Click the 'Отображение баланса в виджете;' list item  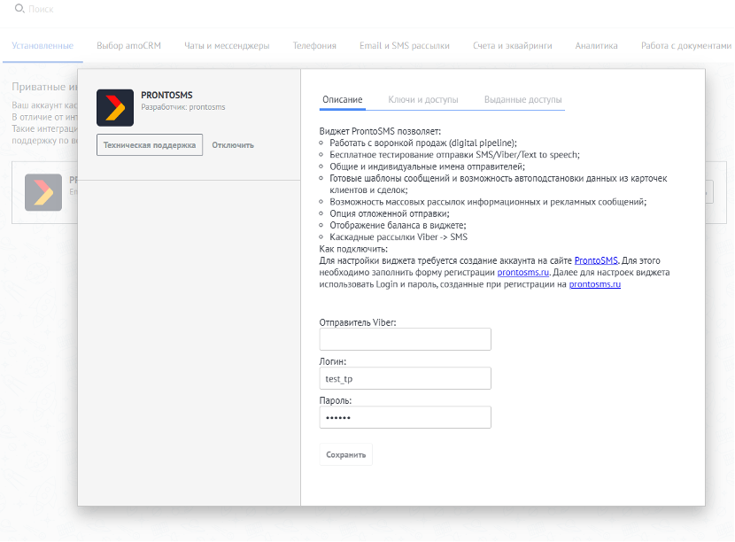point(398,226)
